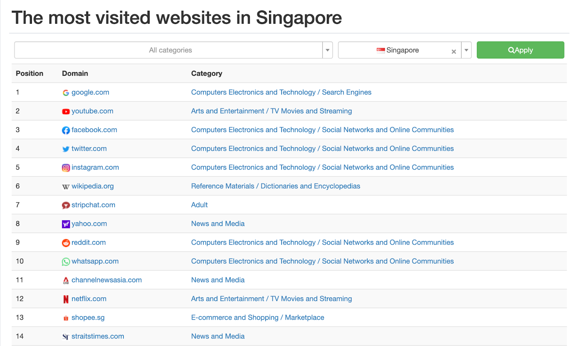574x346 pixels.
Task: Click the YouTube favicon icon
Action: click(66, 112)
